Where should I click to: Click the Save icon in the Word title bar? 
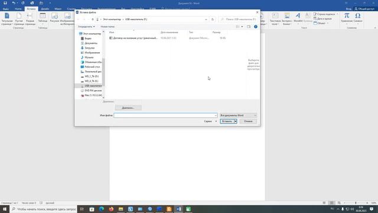pos(5,3)
